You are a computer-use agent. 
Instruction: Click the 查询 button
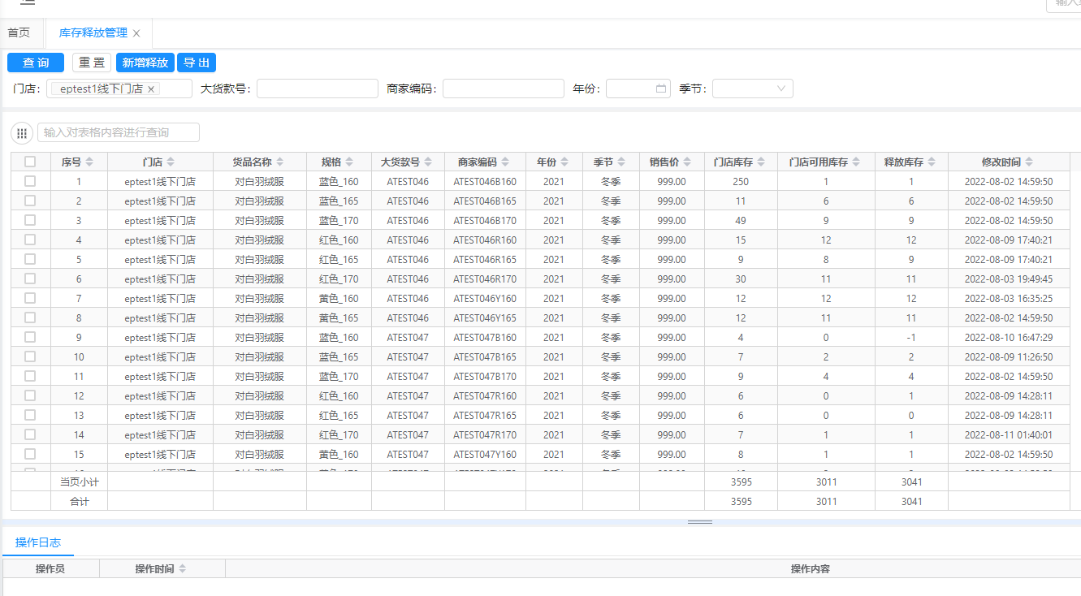tap(36, 63)
